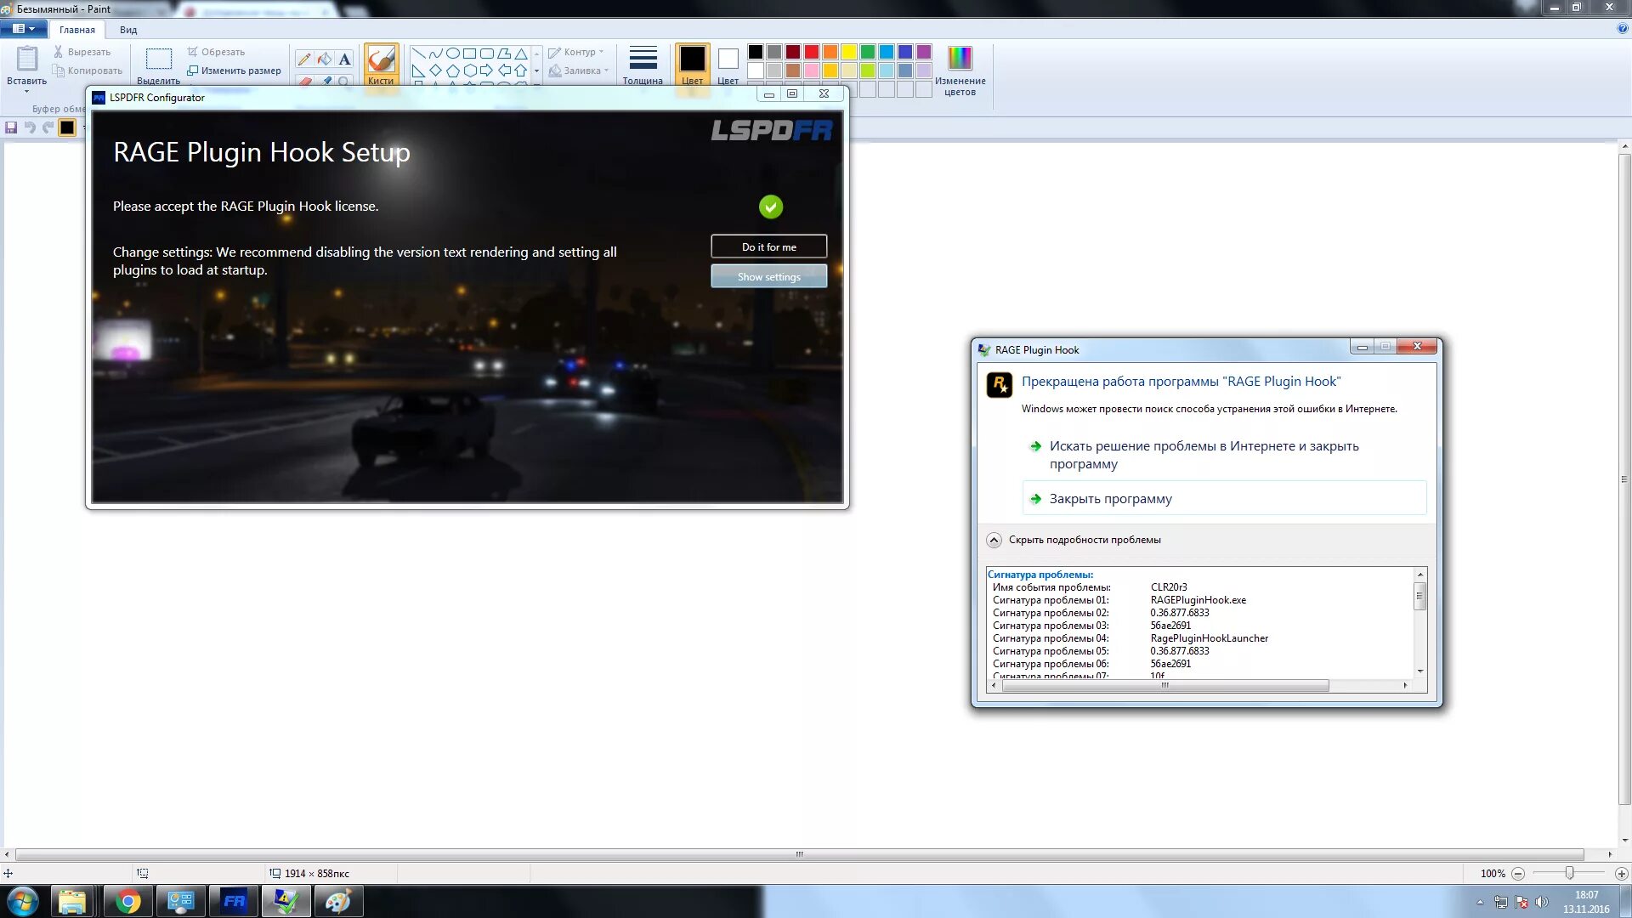Open Edit colors (Изменение цветов)
The height and width of the screenshot is (918, 1632).
pos(960,71)
